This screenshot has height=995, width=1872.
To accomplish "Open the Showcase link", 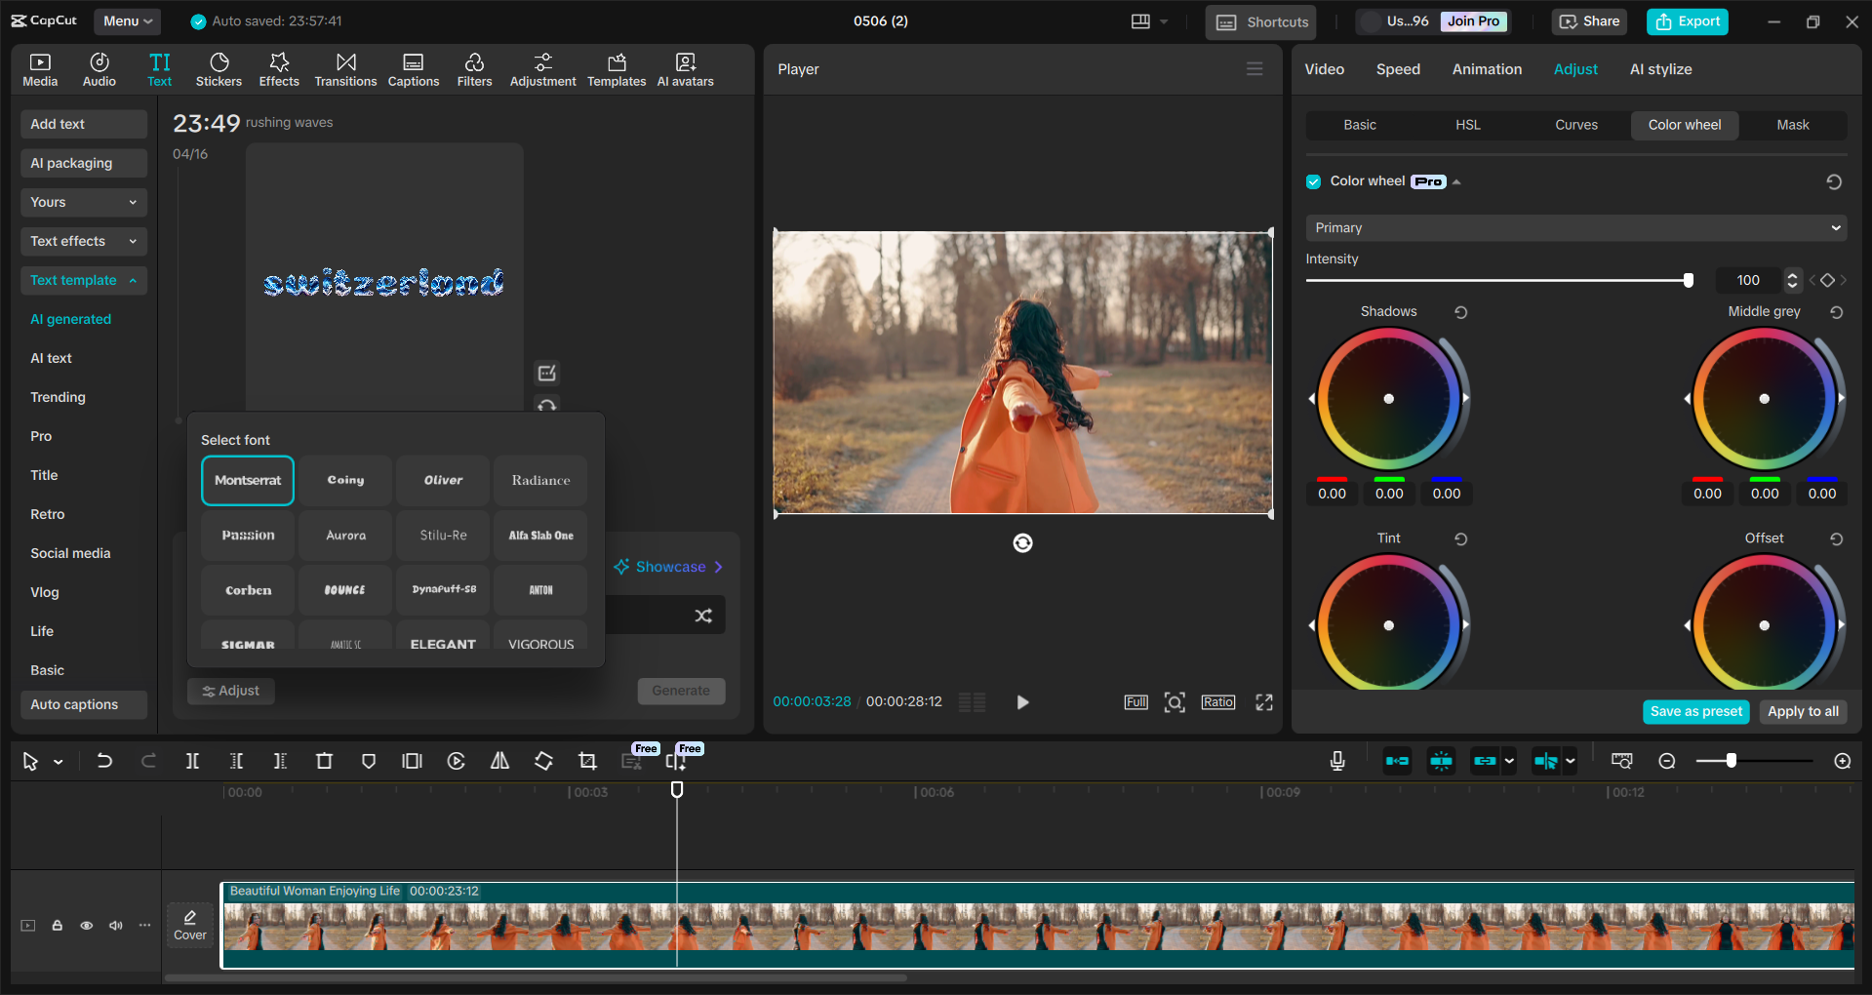I will point(669,566).
